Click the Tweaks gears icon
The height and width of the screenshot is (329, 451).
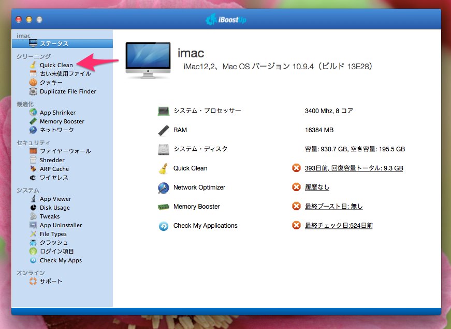[33, 216]
